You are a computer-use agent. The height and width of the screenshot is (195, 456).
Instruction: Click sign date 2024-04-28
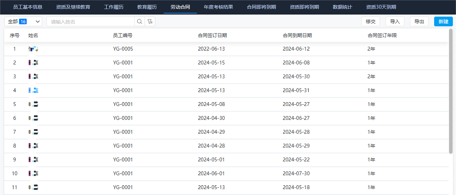coord(212,146)
